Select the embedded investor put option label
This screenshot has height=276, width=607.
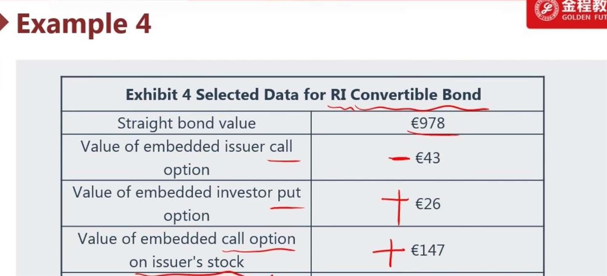(186, 204)
